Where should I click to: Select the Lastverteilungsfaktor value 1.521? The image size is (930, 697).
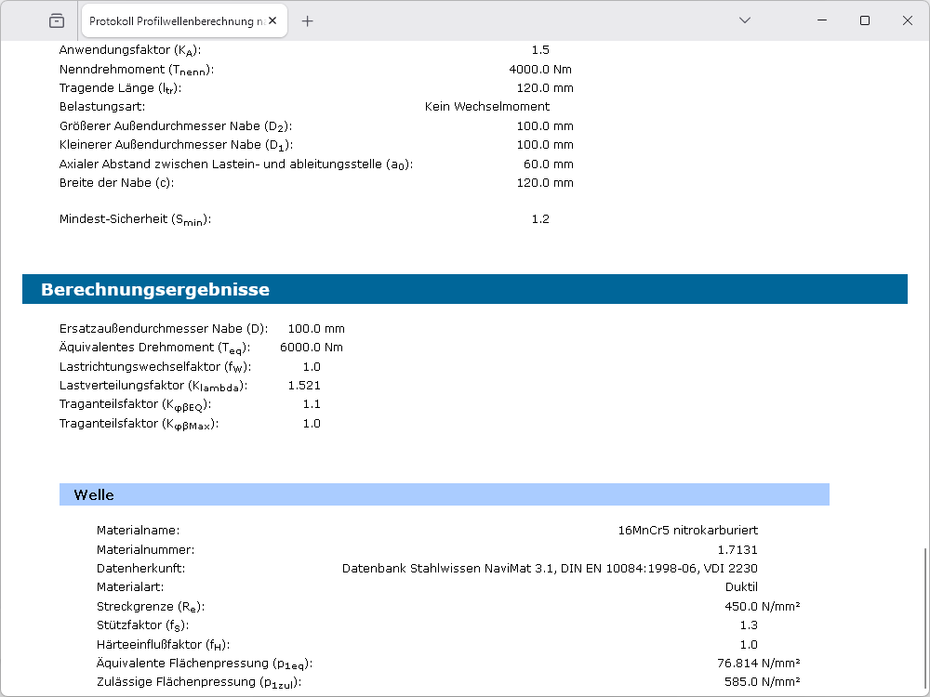pos(304,385)
